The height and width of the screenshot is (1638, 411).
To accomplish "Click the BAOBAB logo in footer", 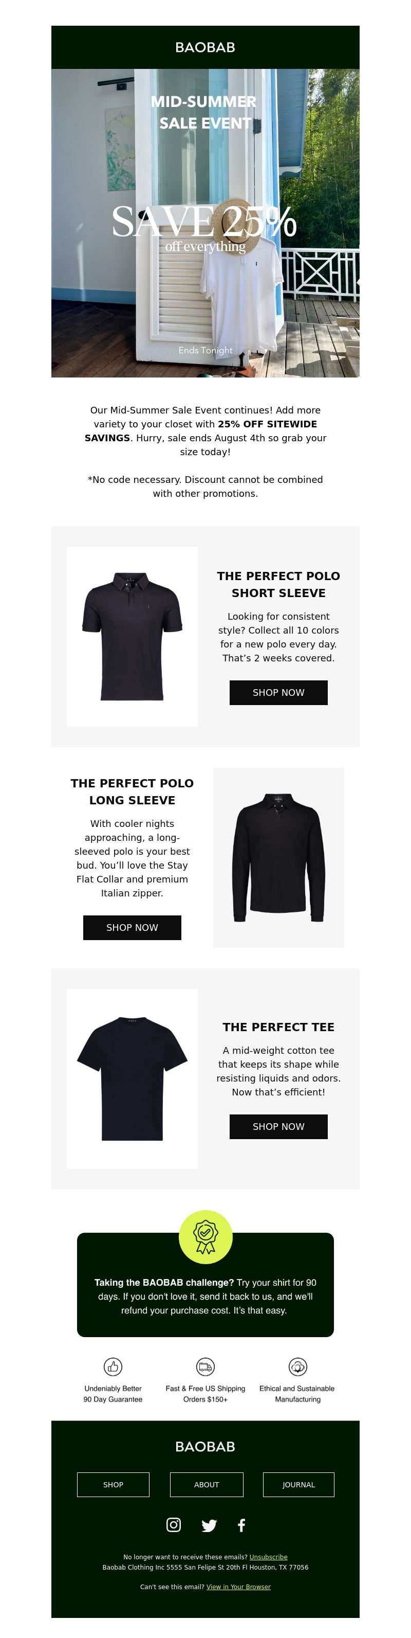I will pos(205,1446).
